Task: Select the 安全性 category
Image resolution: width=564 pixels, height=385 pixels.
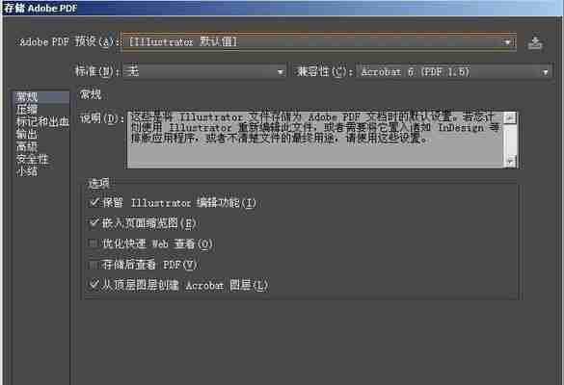Action: pyautogui.click(x=32, y=159)
